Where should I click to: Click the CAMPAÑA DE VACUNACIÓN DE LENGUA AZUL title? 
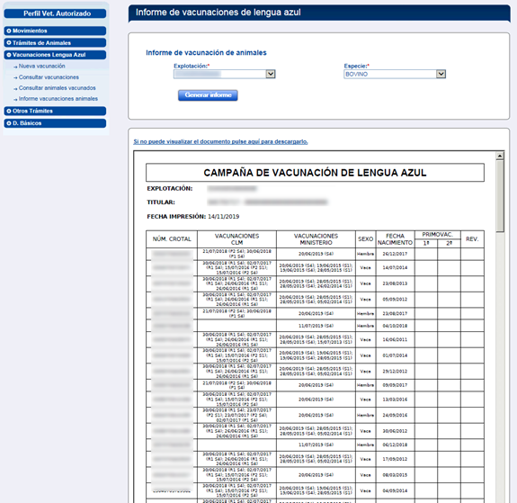315,173
